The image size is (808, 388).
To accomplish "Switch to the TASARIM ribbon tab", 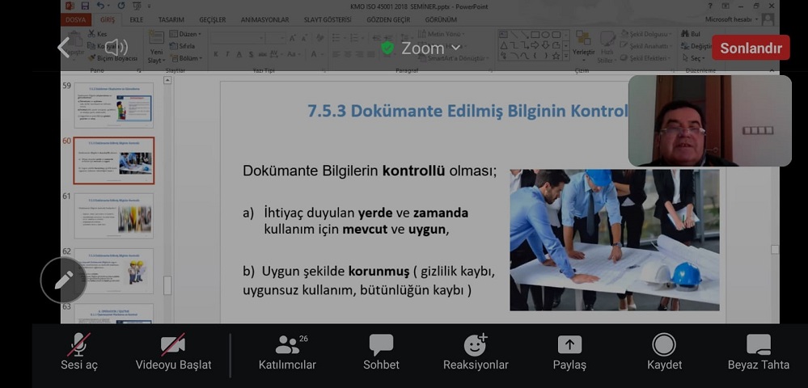I will (x=171, y=19).
